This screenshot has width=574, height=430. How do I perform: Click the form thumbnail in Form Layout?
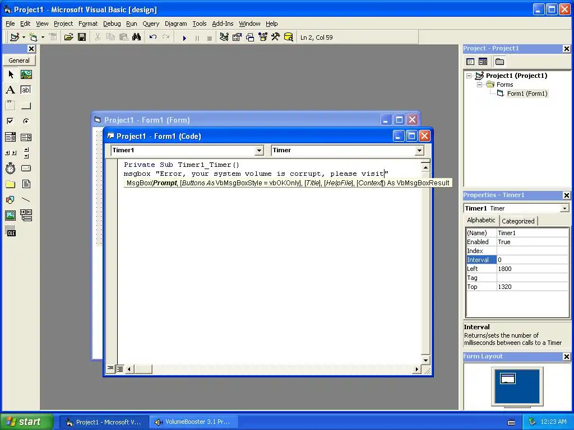click(x=508, y=378)
